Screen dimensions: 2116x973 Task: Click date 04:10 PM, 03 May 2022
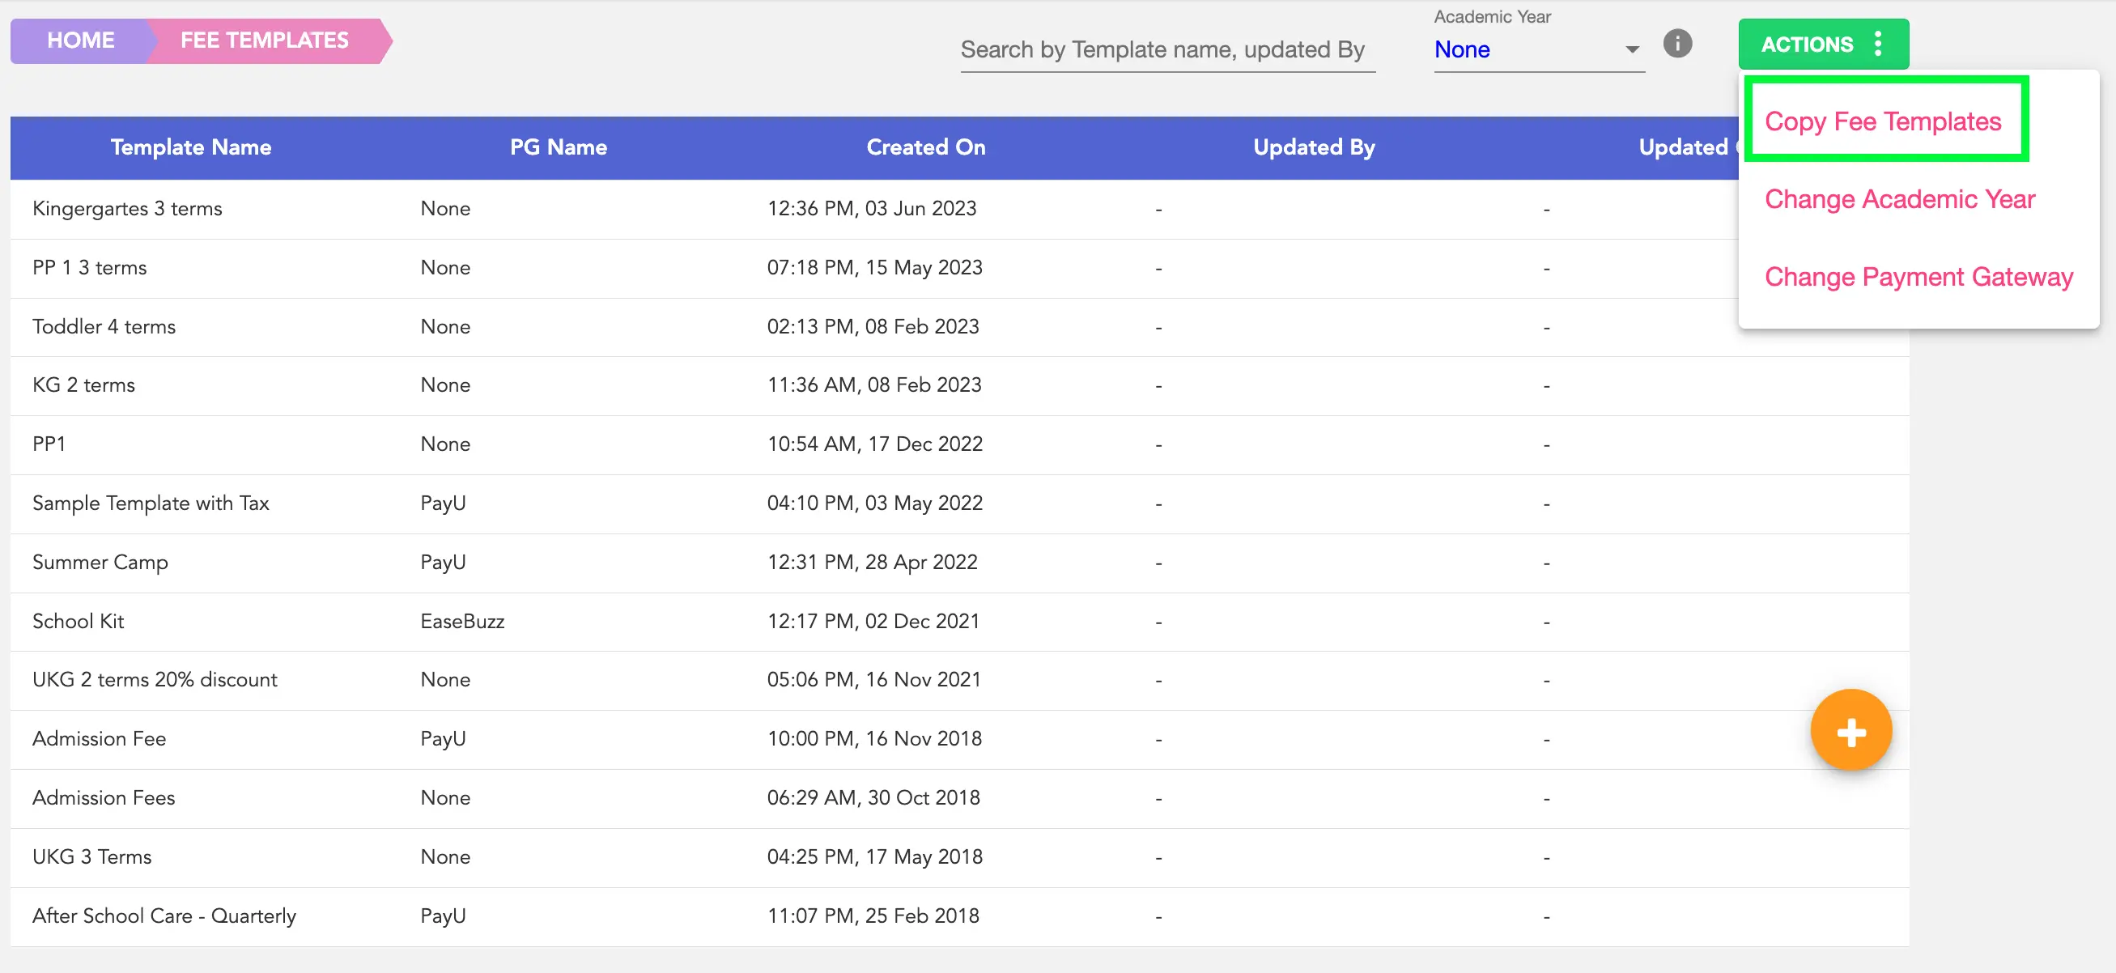tap(875, 503)
